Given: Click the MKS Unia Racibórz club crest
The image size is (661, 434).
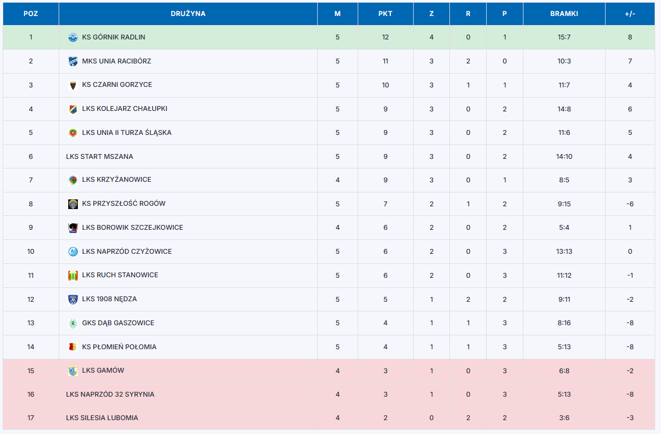Looking at the screenshot, I should point(73,61).
